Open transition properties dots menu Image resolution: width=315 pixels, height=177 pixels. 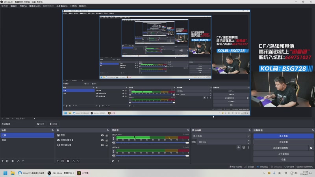tap(248, 147)
